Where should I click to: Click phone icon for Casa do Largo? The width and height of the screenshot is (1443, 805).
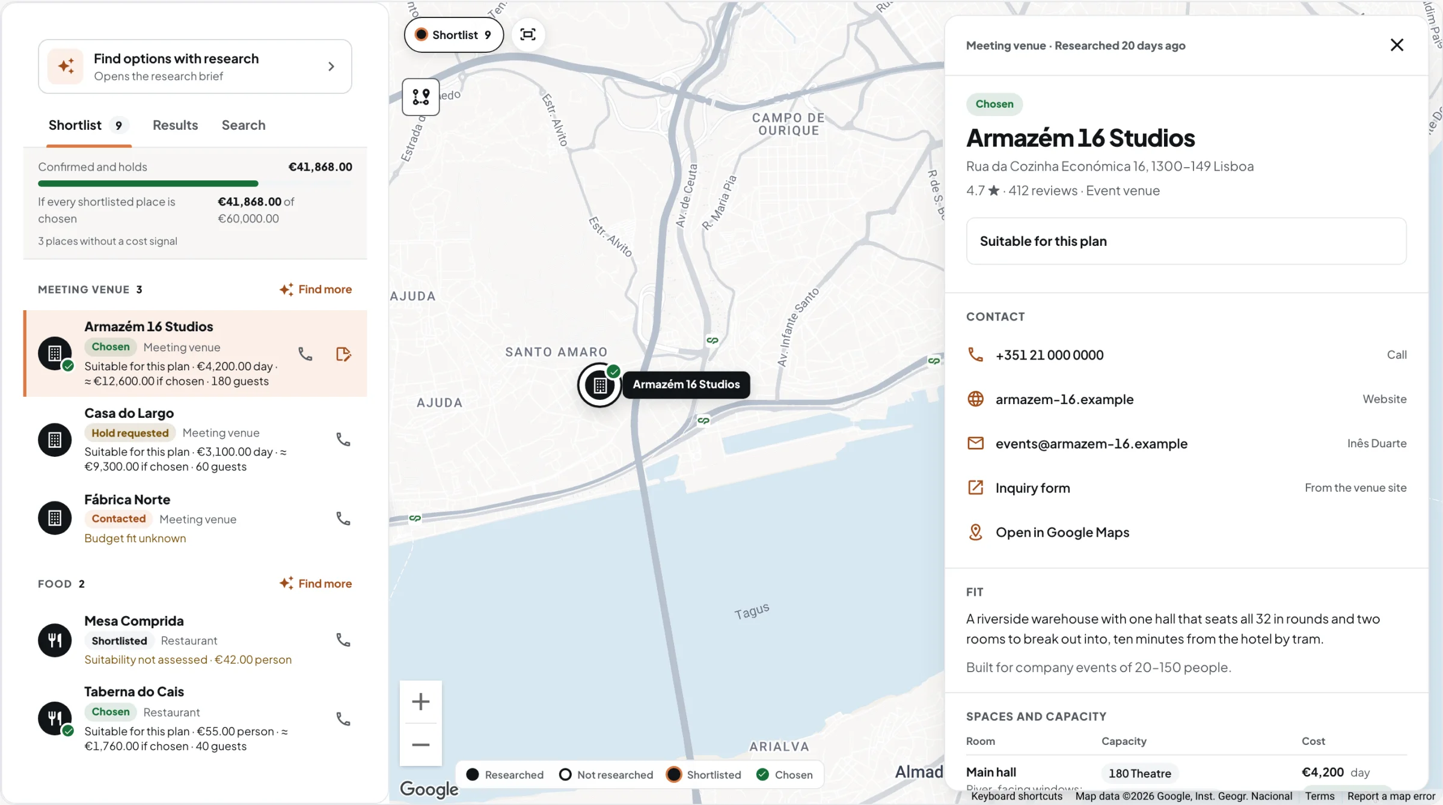343,439
